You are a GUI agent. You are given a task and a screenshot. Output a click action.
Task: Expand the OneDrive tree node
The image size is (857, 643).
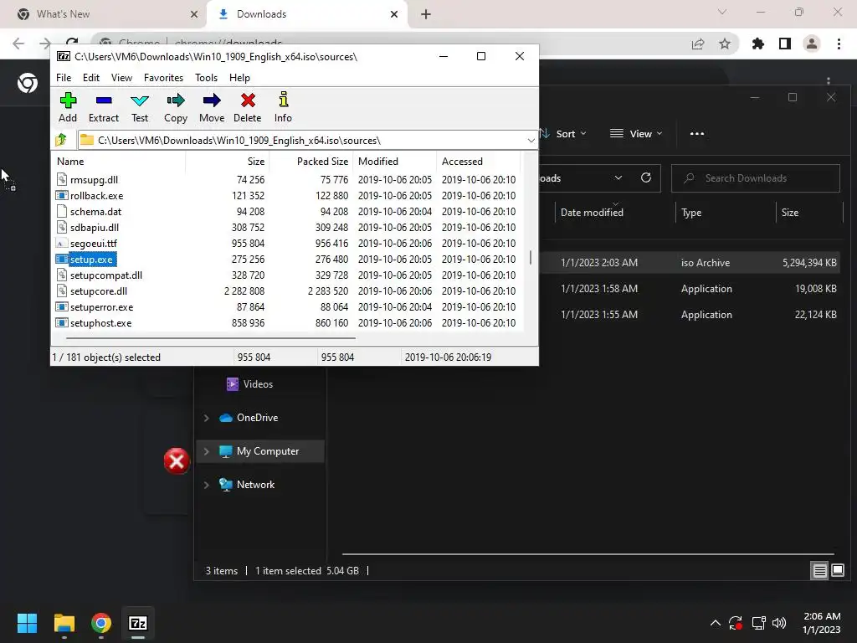pos(206,418)
